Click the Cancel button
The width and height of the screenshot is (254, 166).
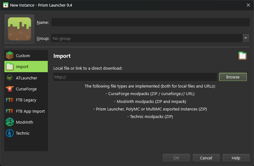pos(206,158)
